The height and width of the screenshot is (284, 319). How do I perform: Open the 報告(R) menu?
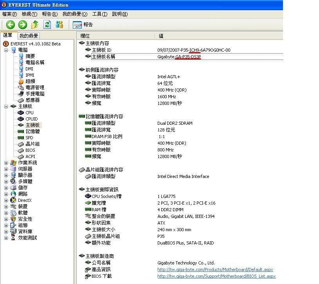(50, 14)
